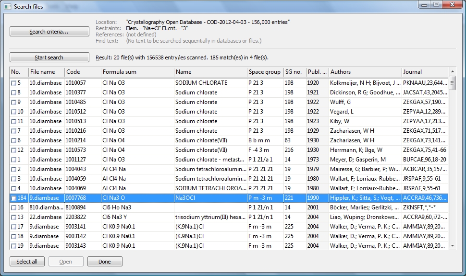Sort by the Journal column header
The image size is (466, 276).
click(424, 72)
